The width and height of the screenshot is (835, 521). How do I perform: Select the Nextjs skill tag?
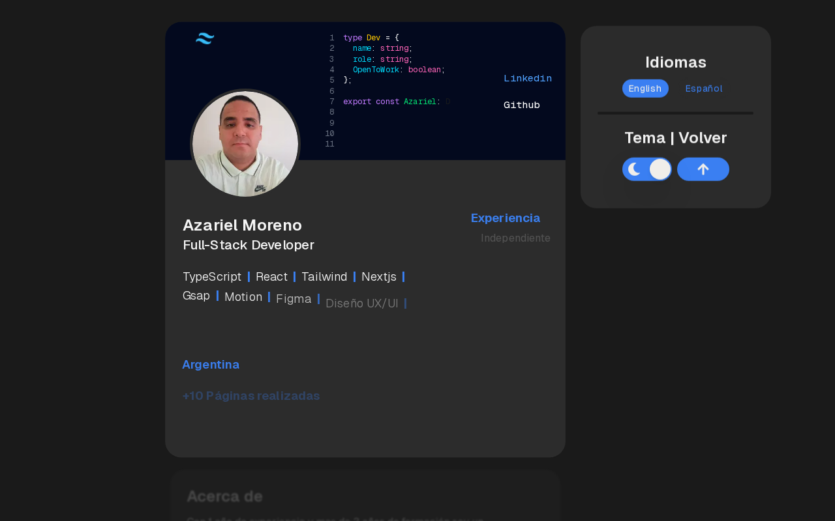(x=379, y=277)
